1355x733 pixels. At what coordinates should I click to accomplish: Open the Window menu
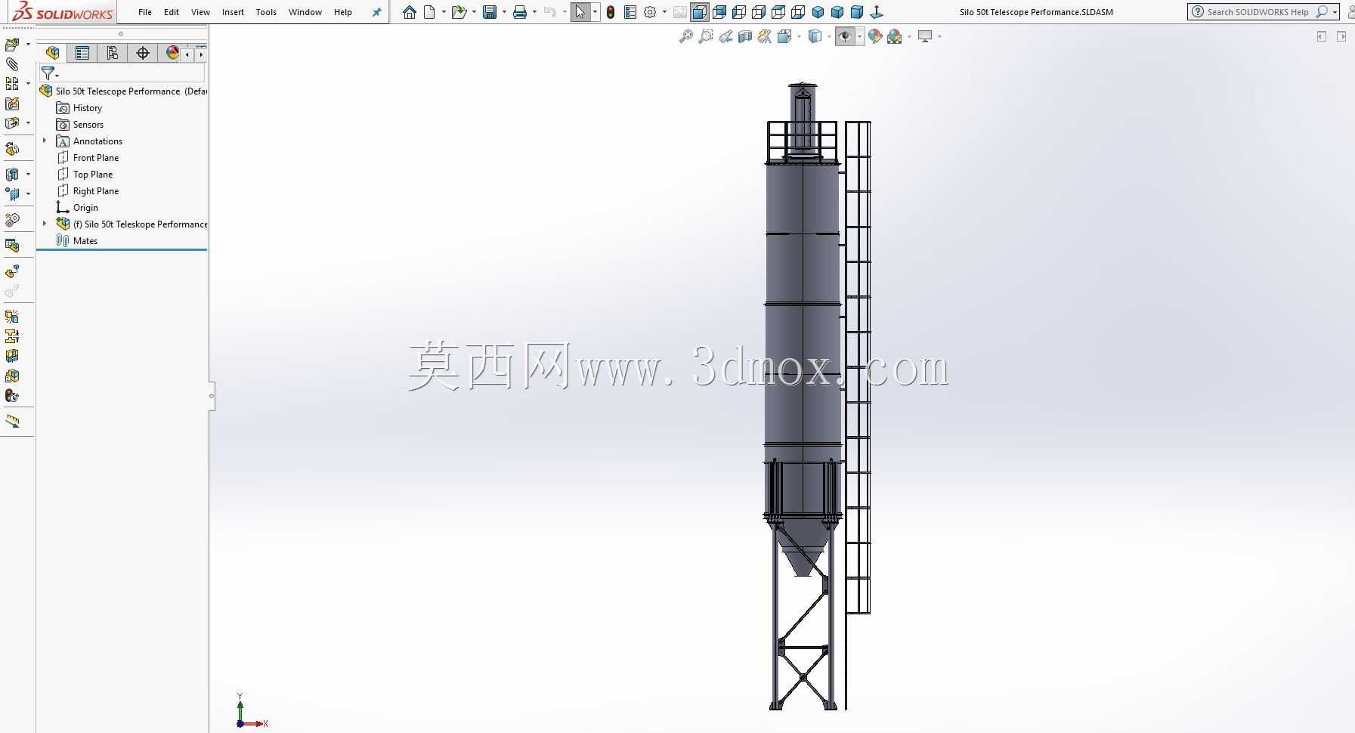305,12
